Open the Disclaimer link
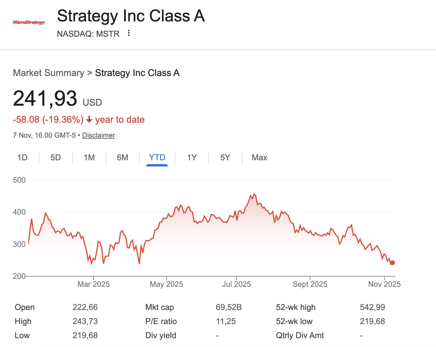Image resolution: width=436 pixels, height=347 pixels. pyautogui.click(x=98, y=135)
